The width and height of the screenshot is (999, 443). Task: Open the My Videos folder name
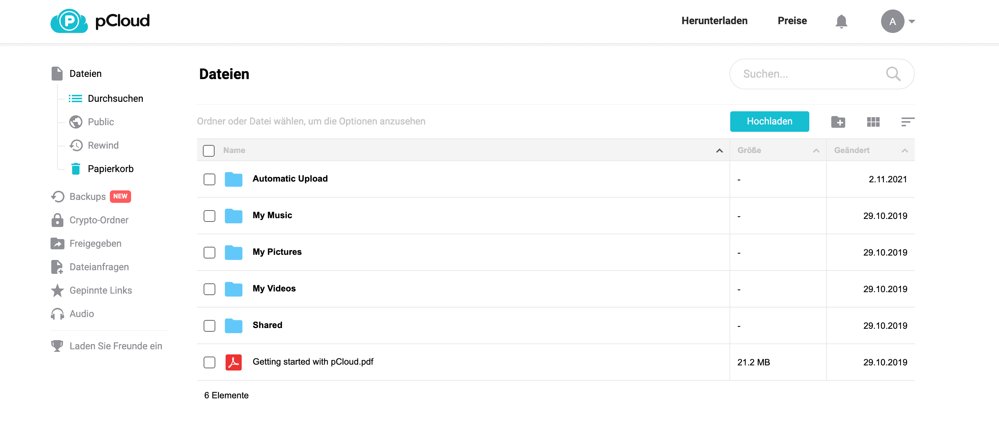tap(274, 288)
